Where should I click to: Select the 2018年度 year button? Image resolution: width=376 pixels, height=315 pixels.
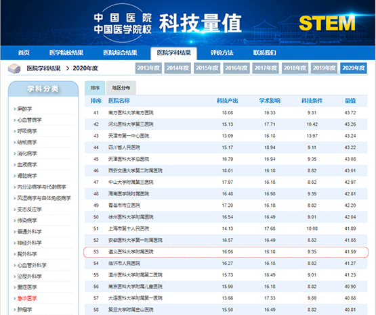295,68
